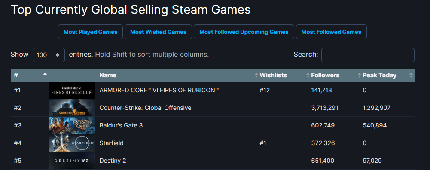This screenshot has height=170, width=430.
Task: Open the Starfield game thumbnail
Action: (72, 143)
